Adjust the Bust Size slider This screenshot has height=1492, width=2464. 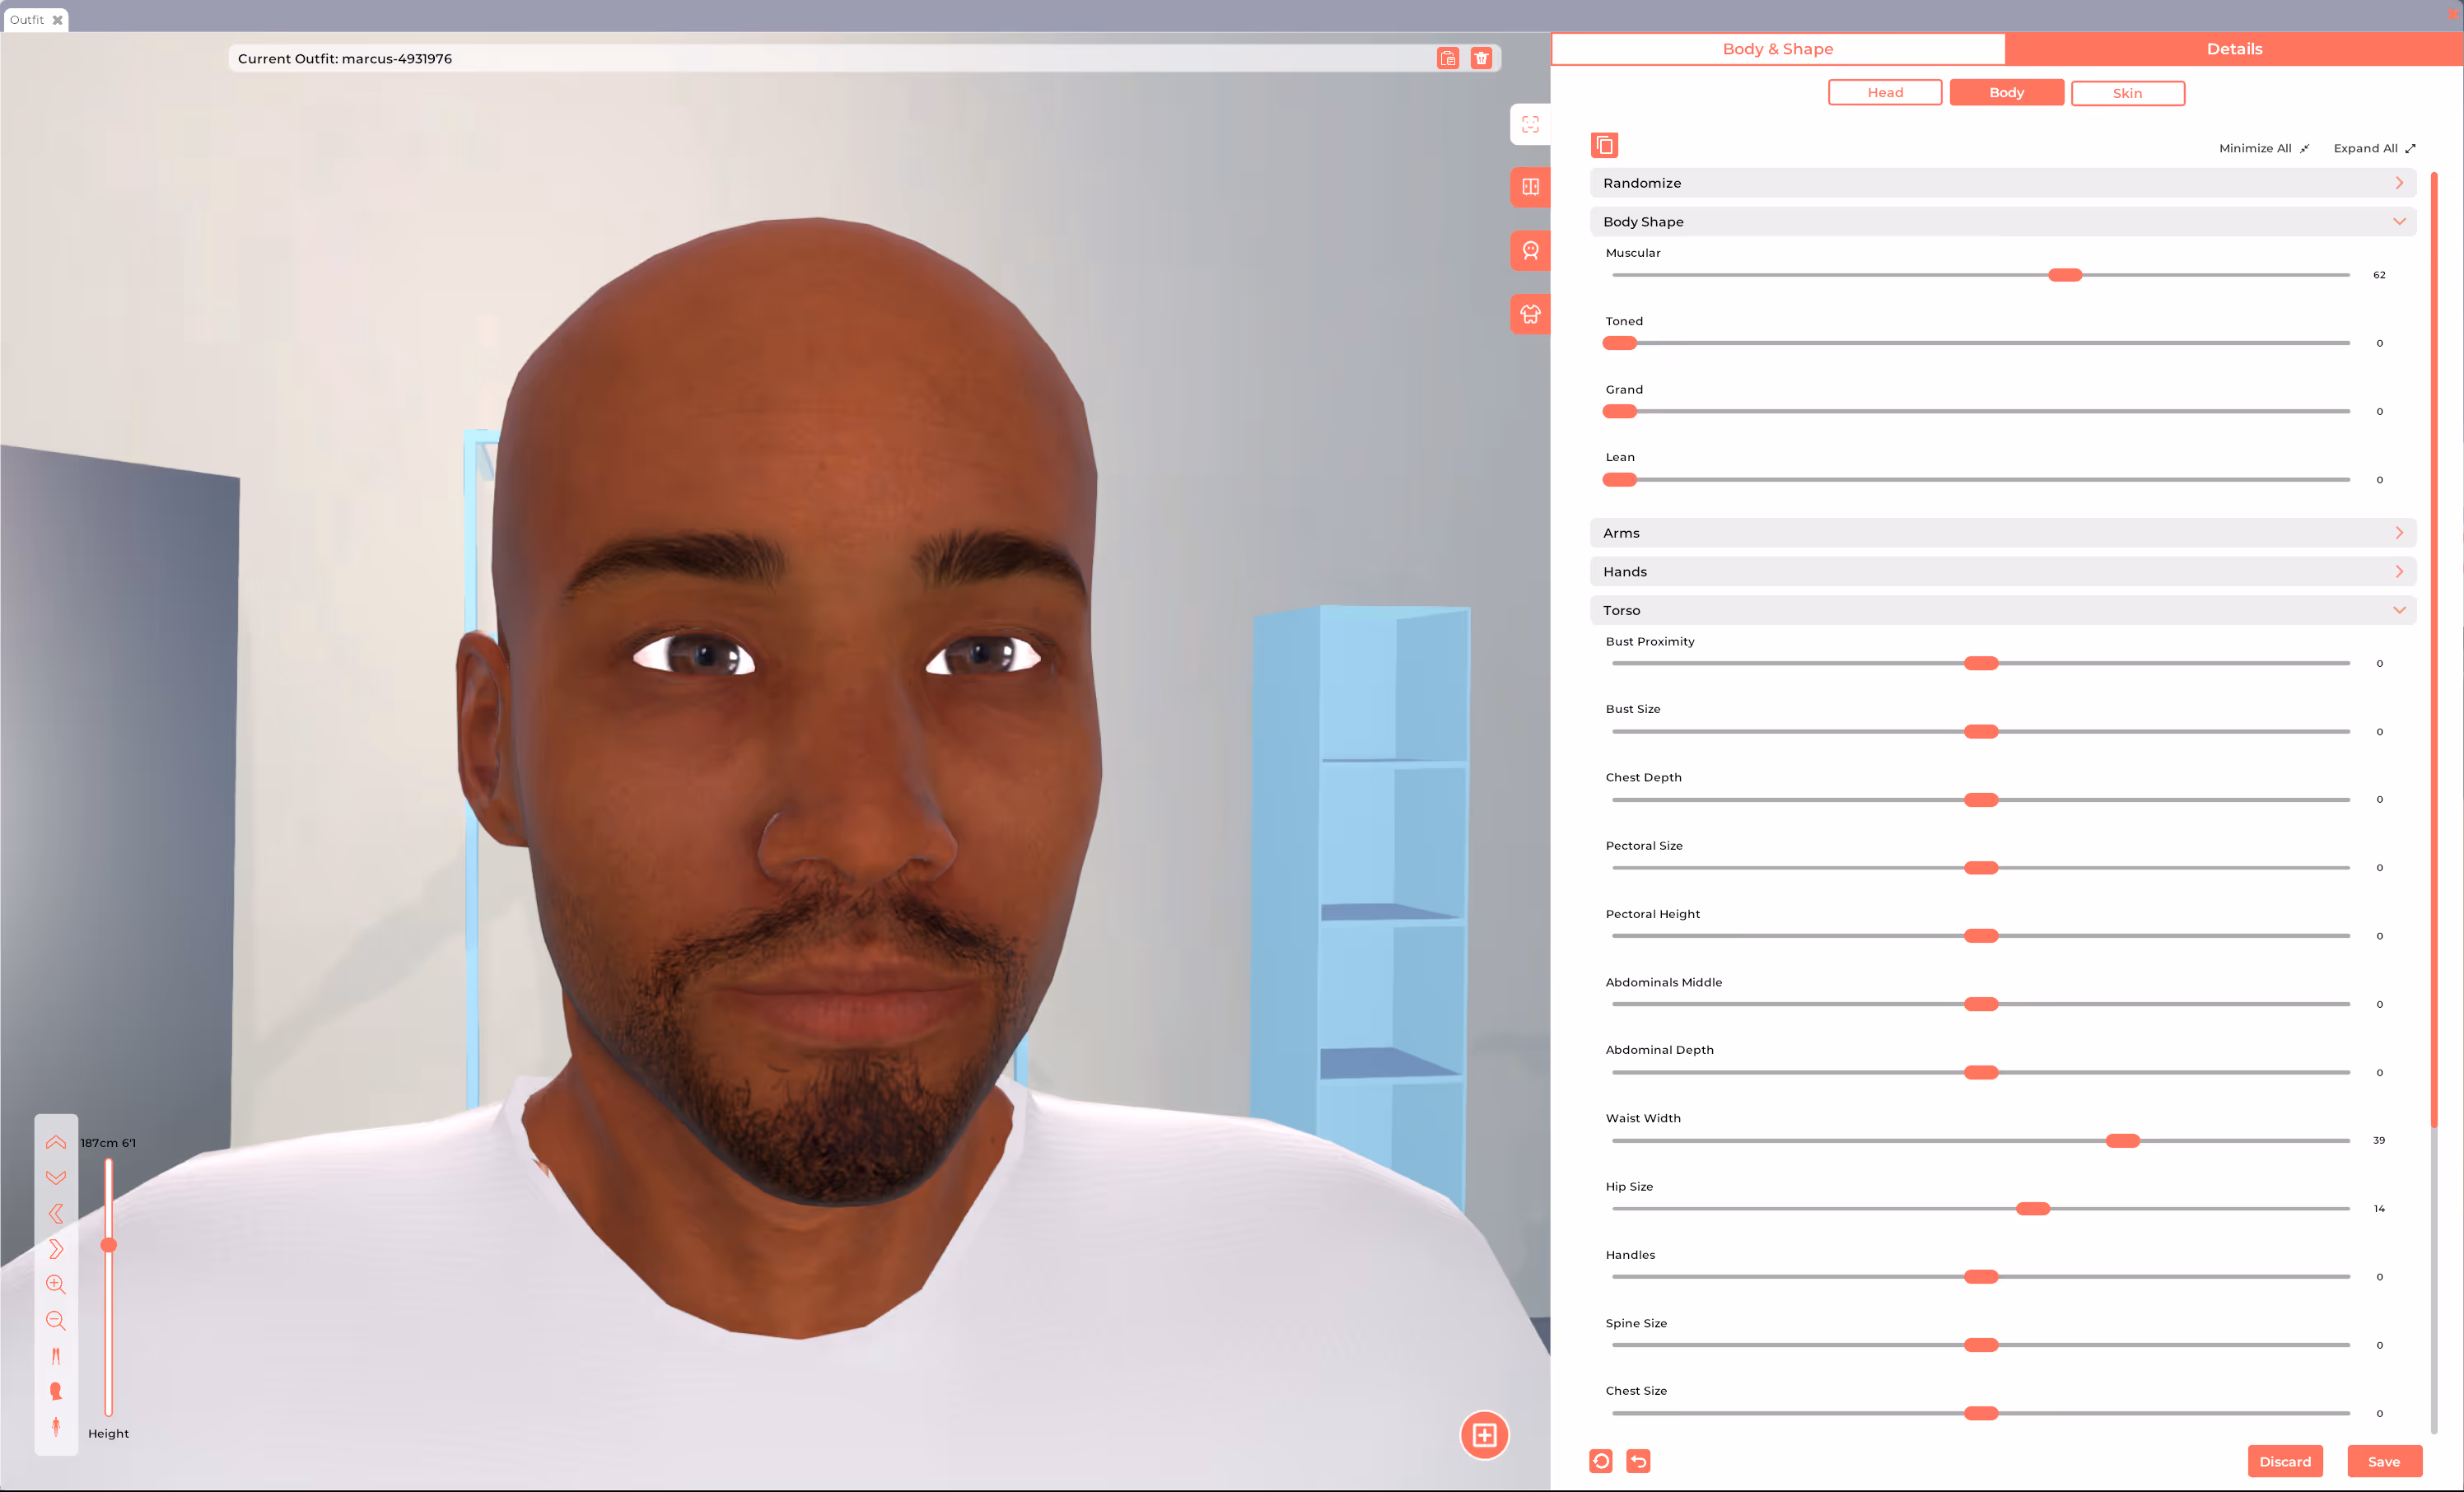pos(1981,732)
